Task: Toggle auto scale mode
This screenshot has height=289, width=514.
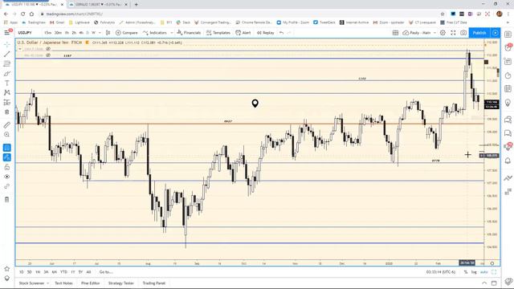Action: click(x=483, y=272)
